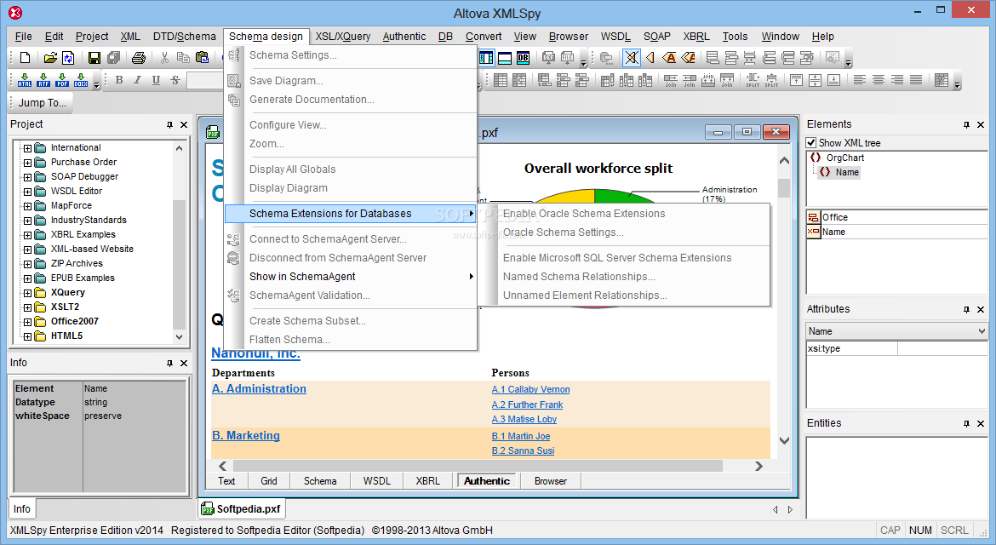The width and height of the screenshot is (996, 545).
Task: Click the justify text icon
Action: pyautogui.click(x=916, y=80)
